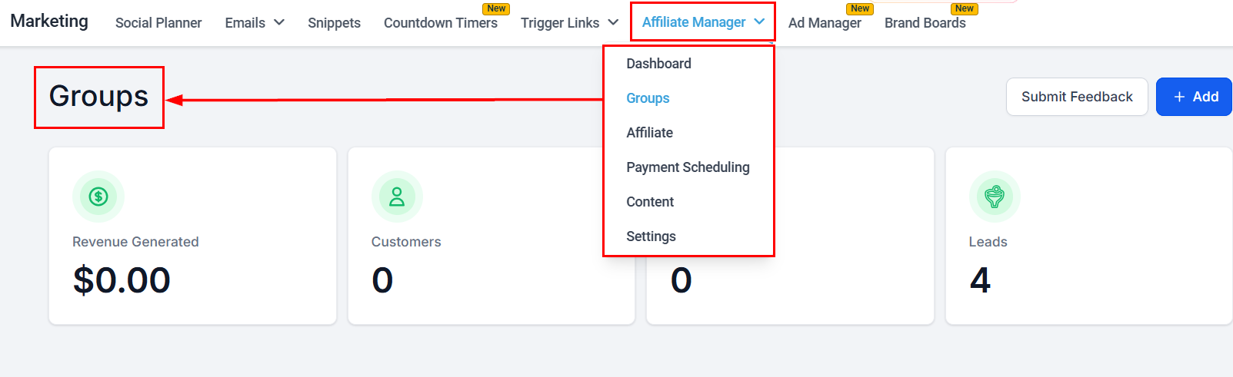Navigate to the Brand Boards tab
The height and width of the screenshot is (377, 1233).
tap(925, 23)
